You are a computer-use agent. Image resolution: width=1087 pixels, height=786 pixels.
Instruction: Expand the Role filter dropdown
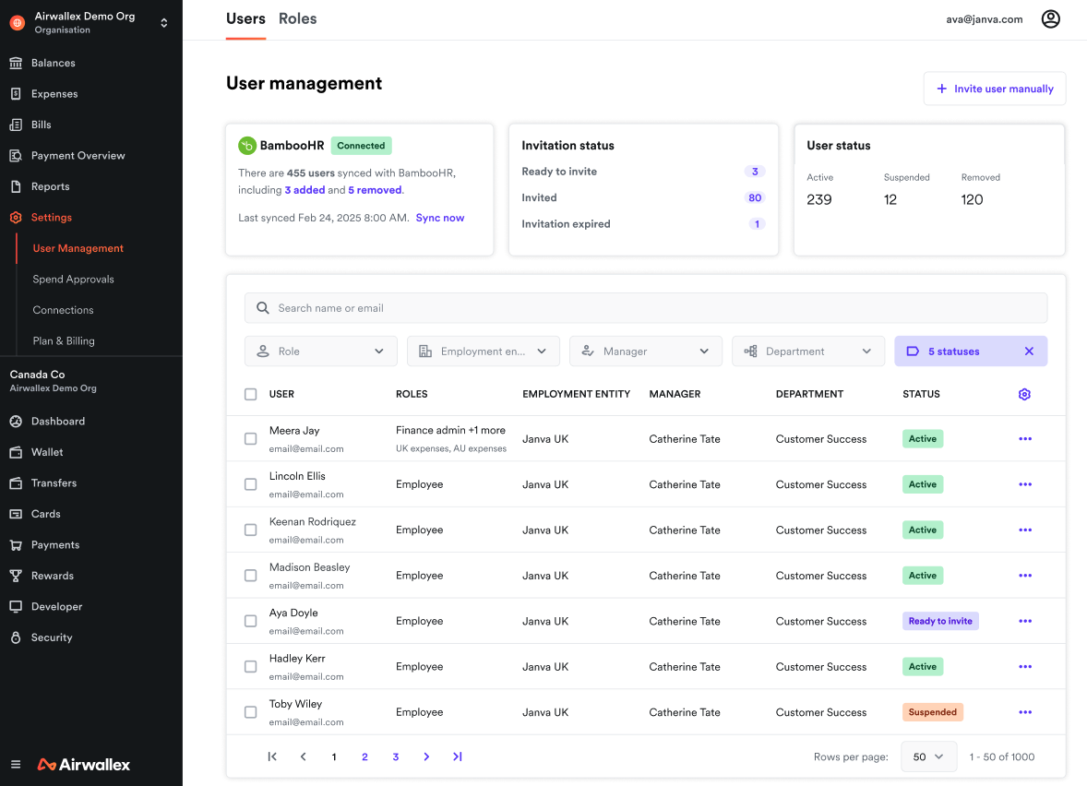click(x=320, y=351)
